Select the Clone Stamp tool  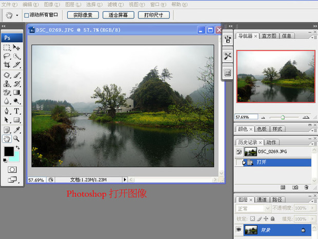click(7, 84)
